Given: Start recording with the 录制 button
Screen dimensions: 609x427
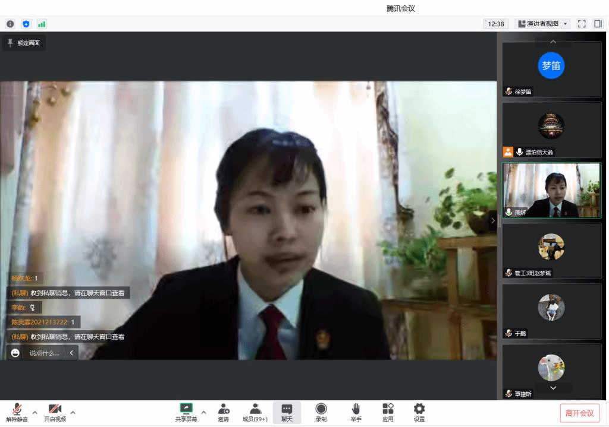Looking at the screenshot, I should (x=321, y=412).
